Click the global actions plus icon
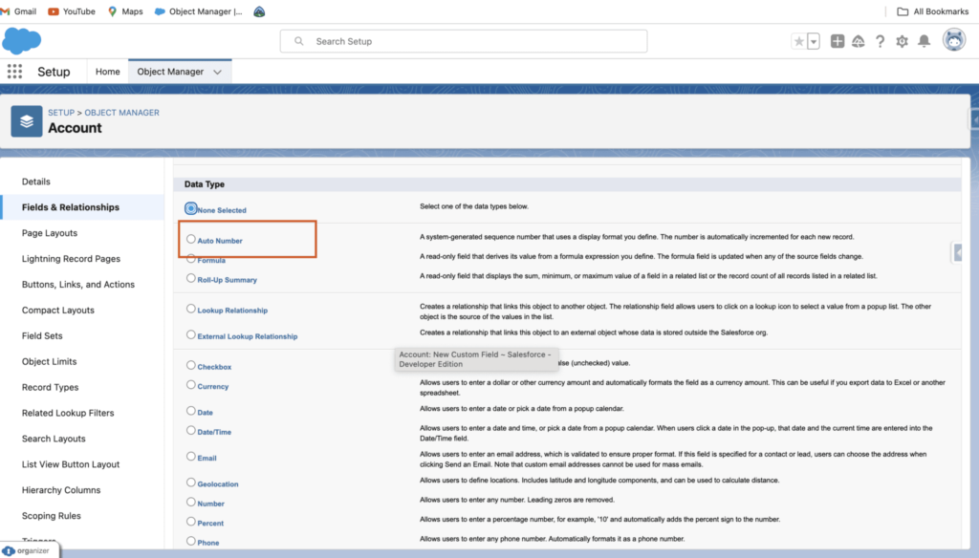The width and height of the screenshot is (979, 558). click(x=836, y=41)
